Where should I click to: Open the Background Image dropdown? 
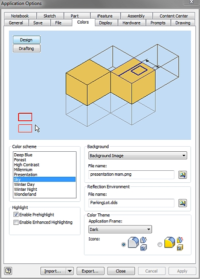pos(137,156)
